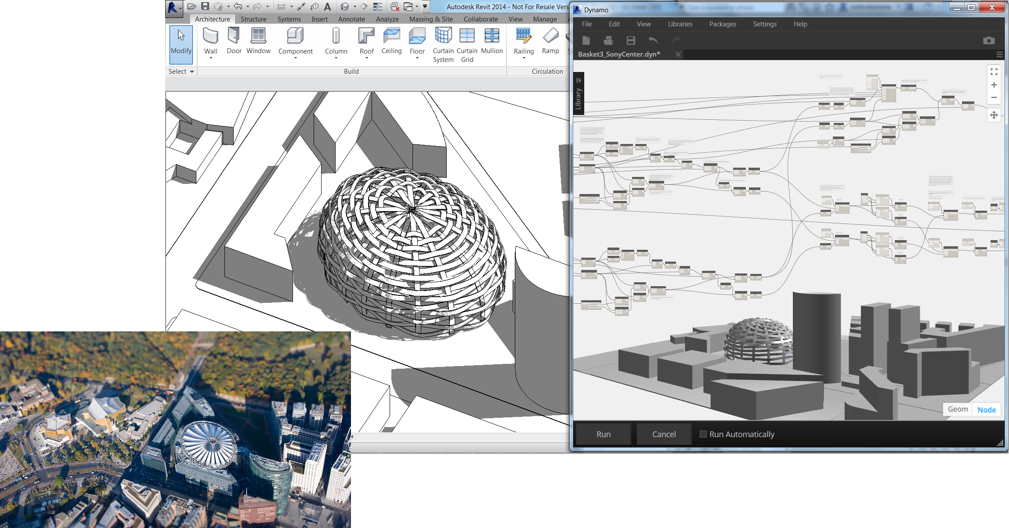Click the zoom in plus button in Dynamo
Screen dimensions: 1009x528
994,85
